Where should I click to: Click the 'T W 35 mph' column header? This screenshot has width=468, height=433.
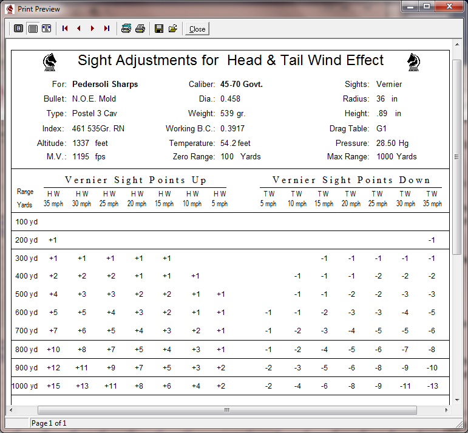(432, 199)
